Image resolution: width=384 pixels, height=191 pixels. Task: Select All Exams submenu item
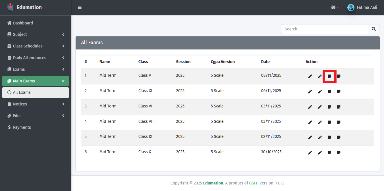(x=22, y=92)
